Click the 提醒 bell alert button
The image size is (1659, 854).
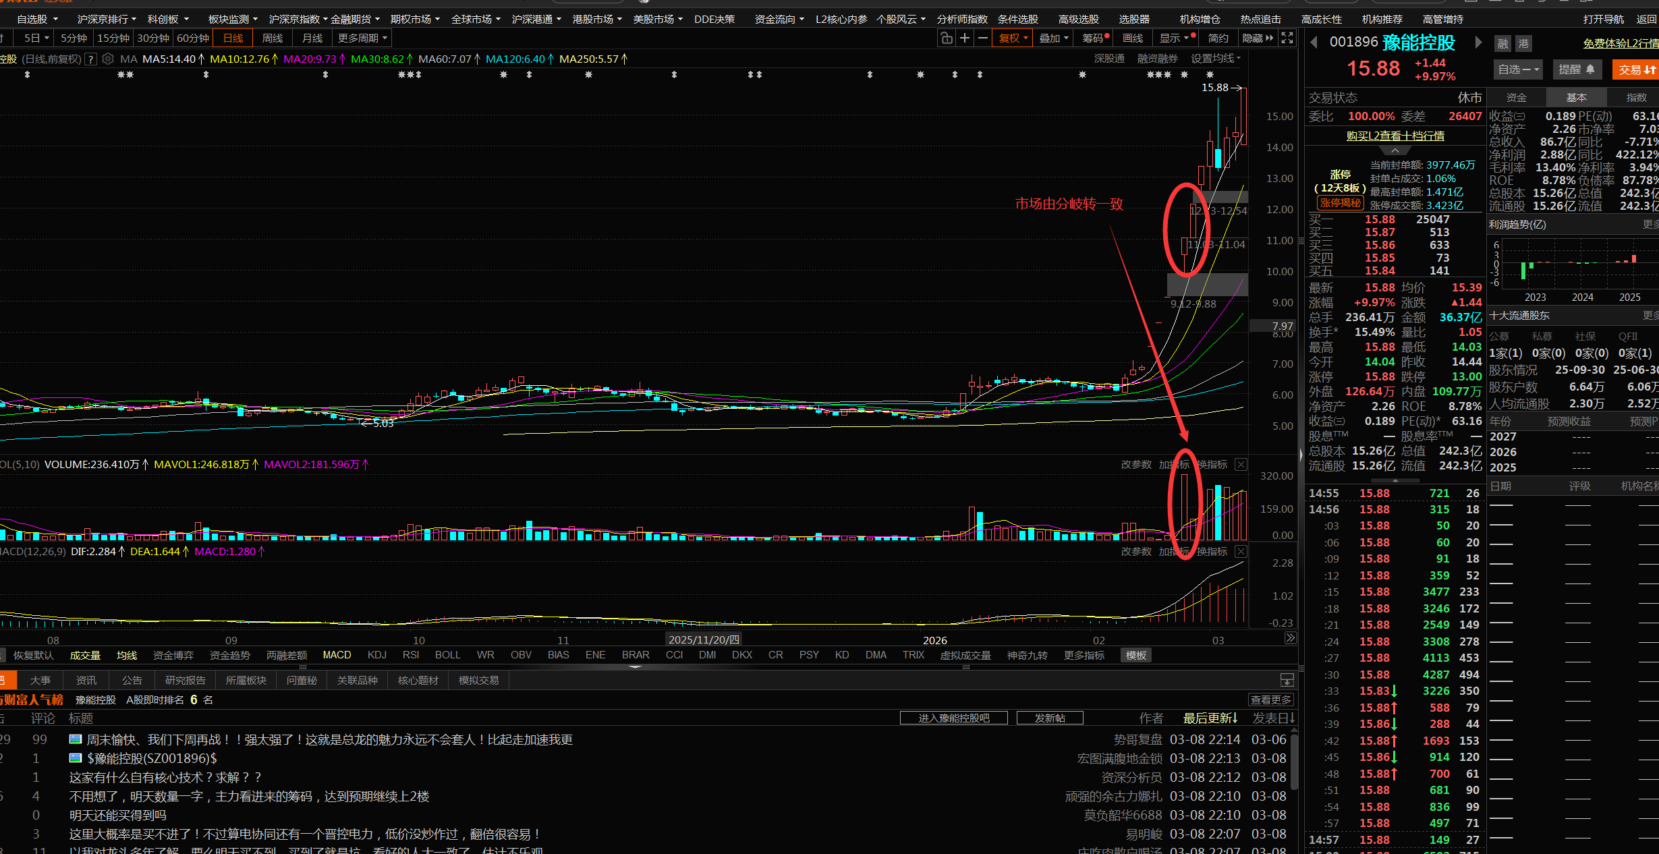click(1576, 69)
